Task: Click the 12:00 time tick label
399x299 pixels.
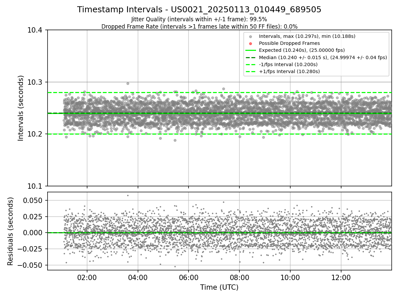Action: [341, 278]
